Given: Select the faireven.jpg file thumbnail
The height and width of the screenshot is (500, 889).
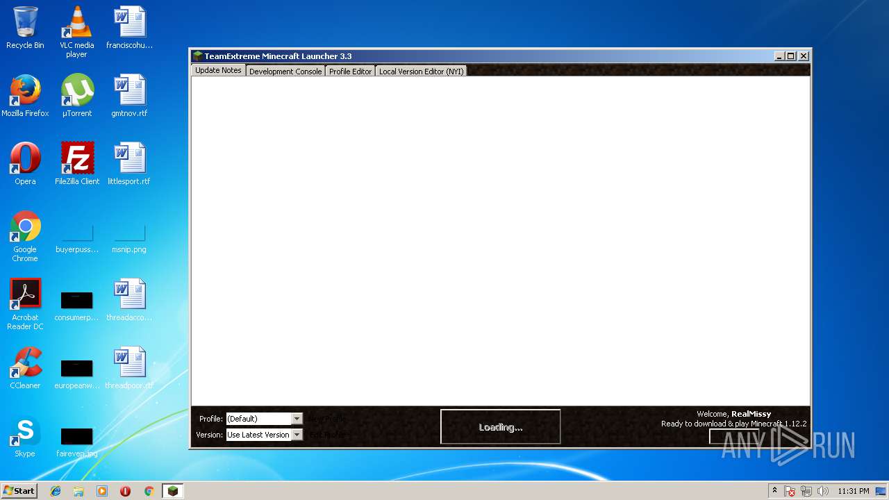Looking at the screenshot, I should point(76,441).
